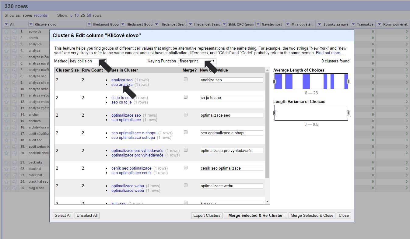Show 50 rows per page
The width and height of the screenshot is (410, 239).
pos(89,15)
